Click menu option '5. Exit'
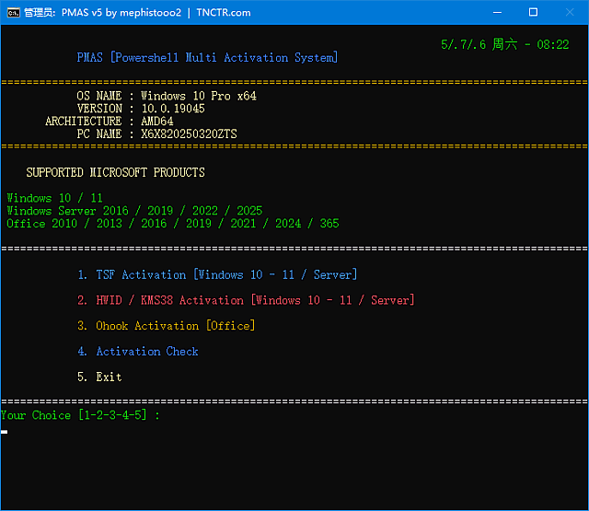 point(99,377)
